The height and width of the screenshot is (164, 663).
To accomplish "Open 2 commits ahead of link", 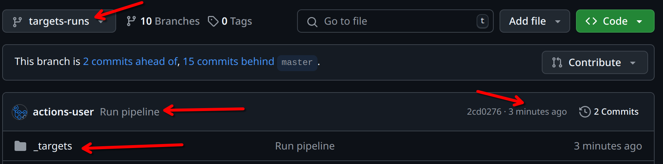I will tap(130, 61).
